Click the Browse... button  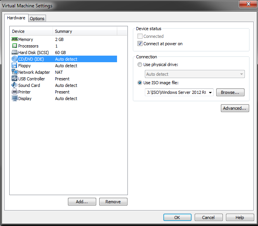pos(230,92)
